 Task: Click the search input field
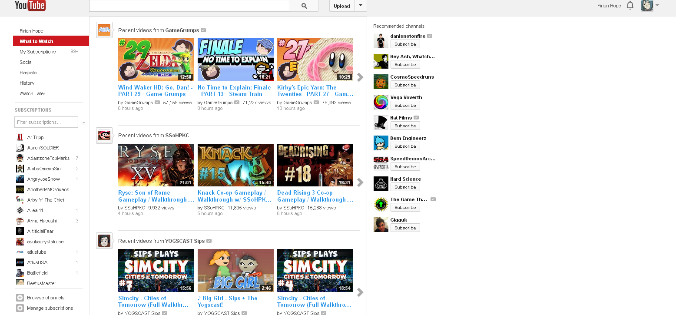pos(189,6)
